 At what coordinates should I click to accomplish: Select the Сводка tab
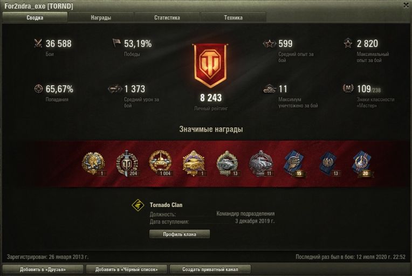coord(35,18)
